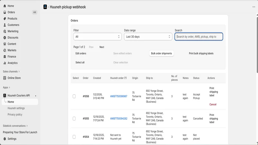
Task: Tick the checkbox for order #1056
Action: (74, 96)
